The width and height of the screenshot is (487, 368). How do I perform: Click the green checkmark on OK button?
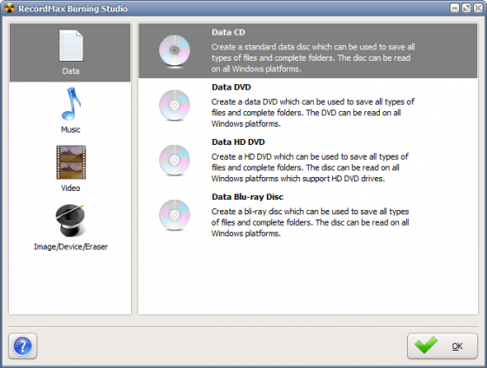[426, 345]
